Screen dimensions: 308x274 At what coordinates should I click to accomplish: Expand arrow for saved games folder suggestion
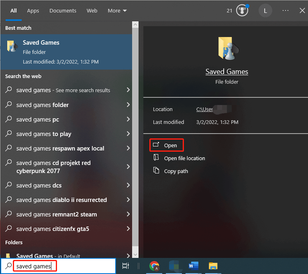tap(128, 105)
